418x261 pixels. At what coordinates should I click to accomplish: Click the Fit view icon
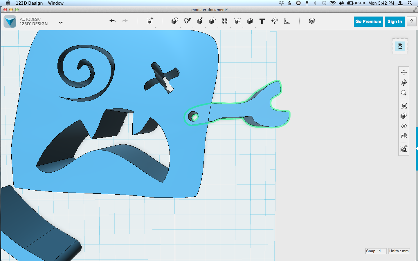[404, 105]
